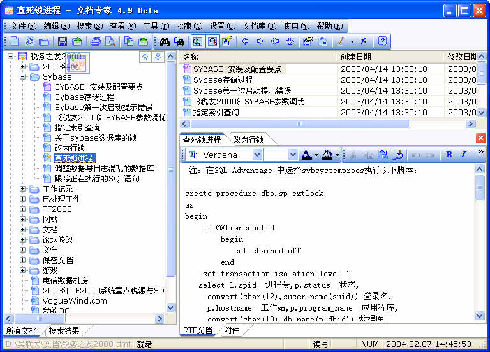The width and height of the screenshot is (490, 352).
Task: Apply highlight fill color bucket
Action: [x=327, y=155]
